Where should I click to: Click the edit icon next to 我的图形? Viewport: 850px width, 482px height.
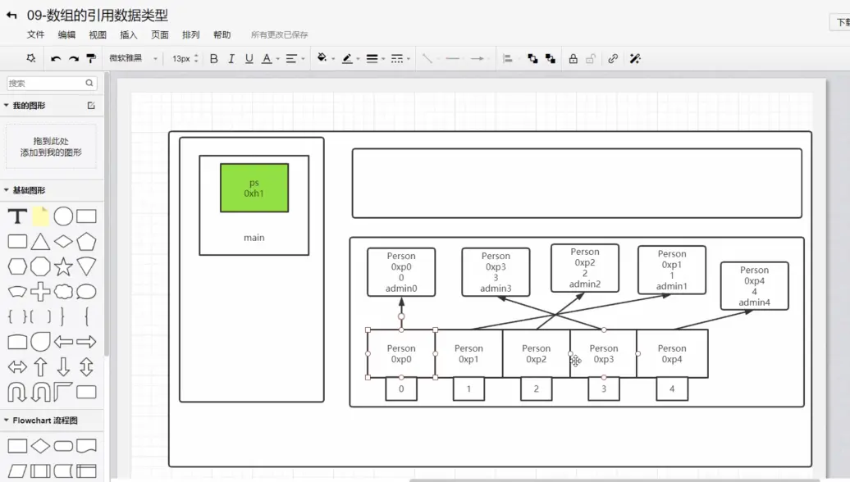(91, 106)
